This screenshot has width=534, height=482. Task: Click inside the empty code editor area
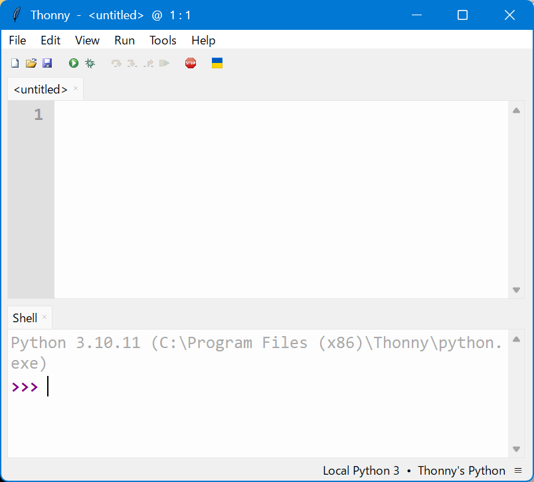[x=281, y=200]
